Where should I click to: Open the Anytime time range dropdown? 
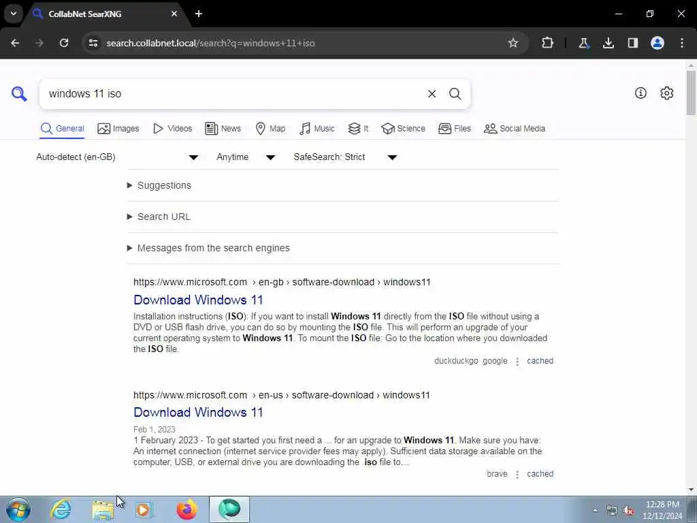[x=246, y=157]
